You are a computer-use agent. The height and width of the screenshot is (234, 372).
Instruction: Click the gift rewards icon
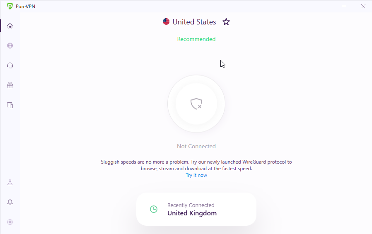tap(10, 85)
